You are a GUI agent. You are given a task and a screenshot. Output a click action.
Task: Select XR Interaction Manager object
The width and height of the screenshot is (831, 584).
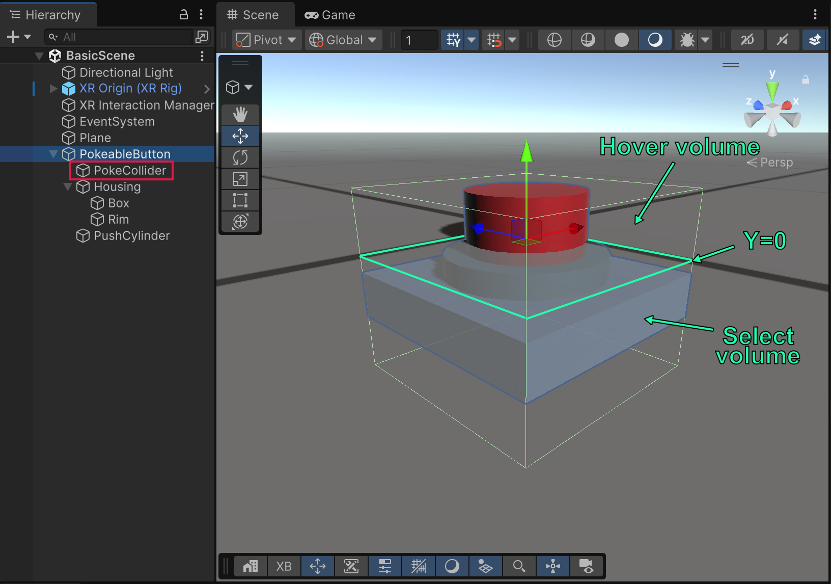147,105
